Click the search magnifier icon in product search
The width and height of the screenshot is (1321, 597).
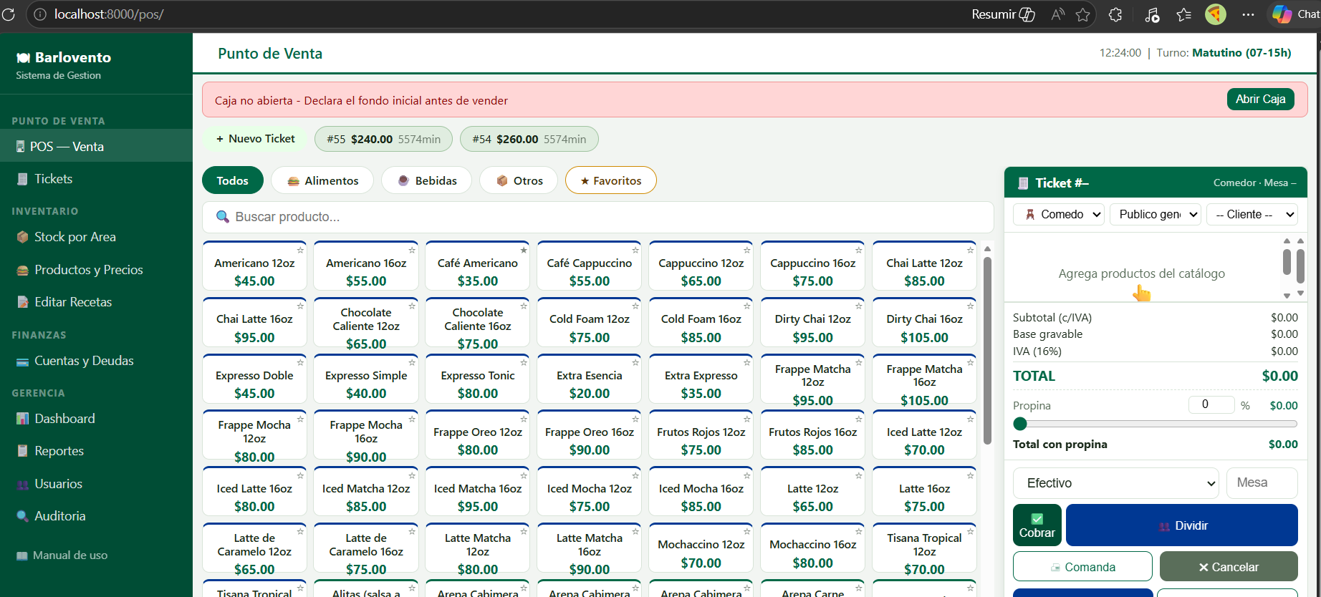(223, 217)
